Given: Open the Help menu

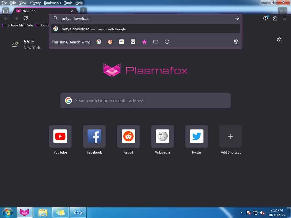Looking at the screenshot, I should click(x=79, y=3).
